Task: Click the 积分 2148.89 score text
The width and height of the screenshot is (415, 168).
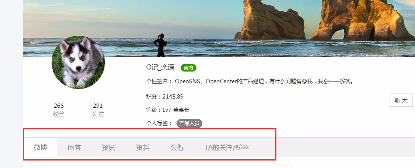Action: point(164,96)
